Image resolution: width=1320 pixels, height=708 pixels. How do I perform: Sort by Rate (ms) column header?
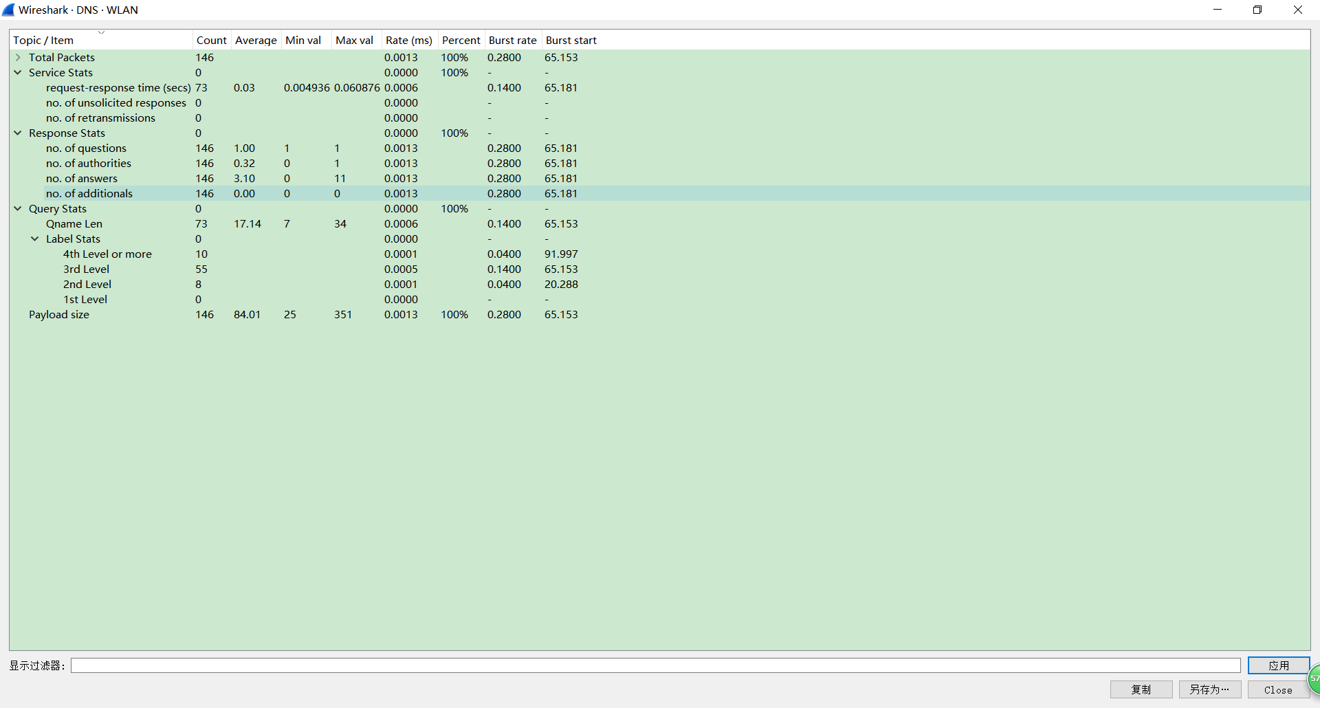point(409,41)
